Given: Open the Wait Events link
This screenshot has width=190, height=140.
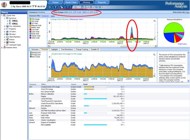Looking at the screenshot, I should 183,44.
